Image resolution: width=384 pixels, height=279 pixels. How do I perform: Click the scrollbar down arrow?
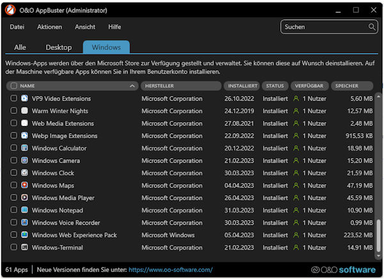click(x=378, y=256)
